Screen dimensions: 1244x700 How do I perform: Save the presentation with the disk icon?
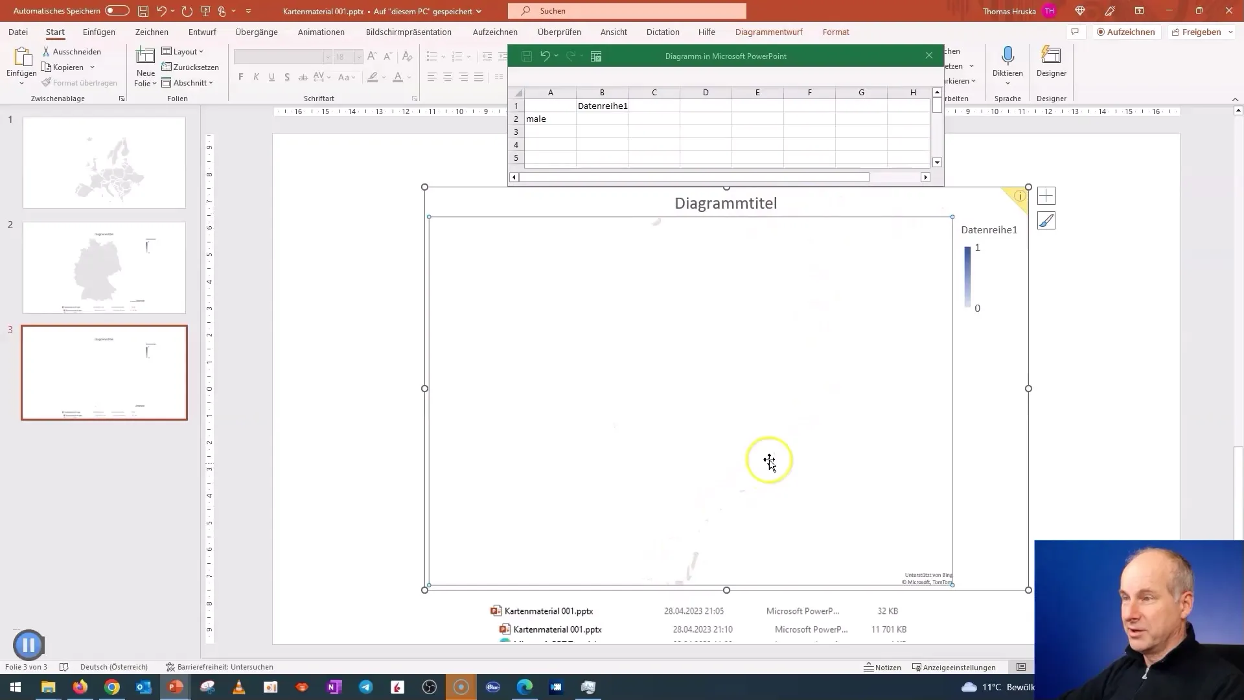pos(143,11)
